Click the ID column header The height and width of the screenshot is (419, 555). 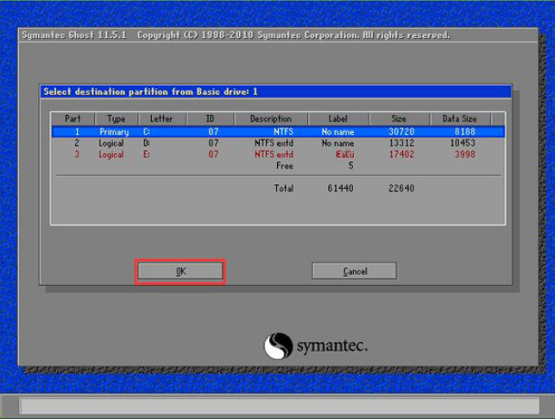click(209, 118)
